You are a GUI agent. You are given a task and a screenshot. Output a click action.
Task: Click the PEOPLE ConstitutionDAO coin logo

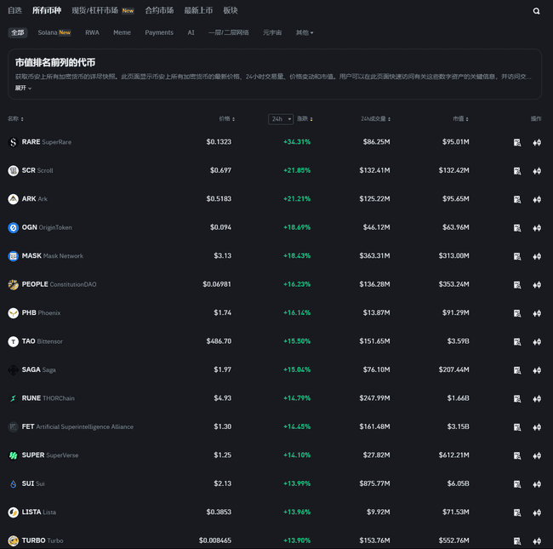(14, 284)
